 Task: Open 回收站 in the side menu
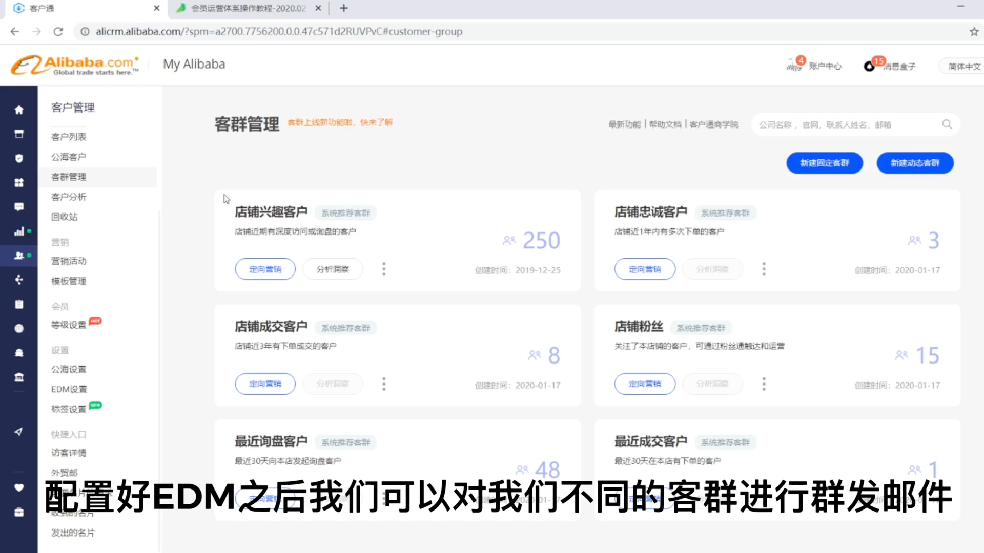pyautogui.click(x=64, y=217)
